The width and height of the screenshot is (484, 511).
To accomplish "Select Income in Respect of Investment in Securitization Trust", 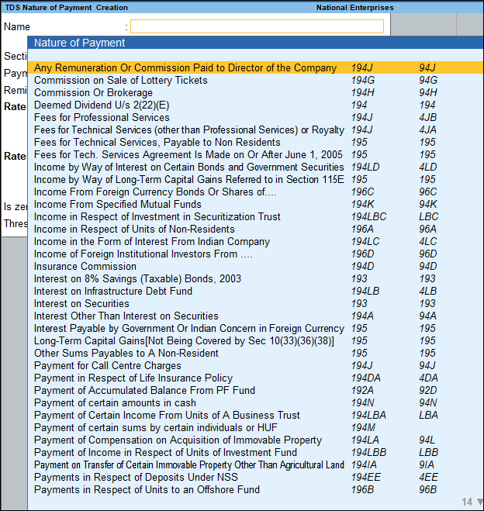I will click(255, 216).
